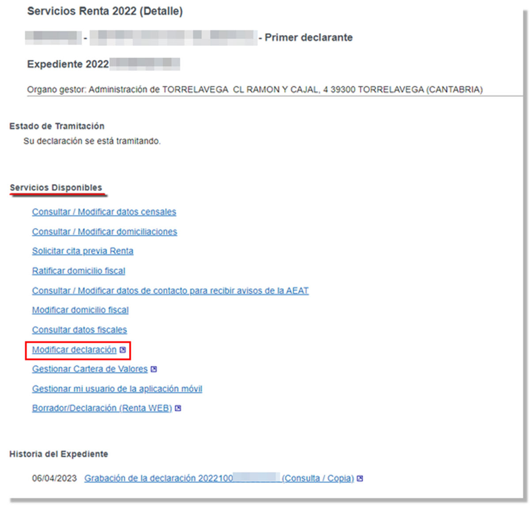Select the Servicios Disponibles heading
The image size is (530, 505).
coord(58,187)
